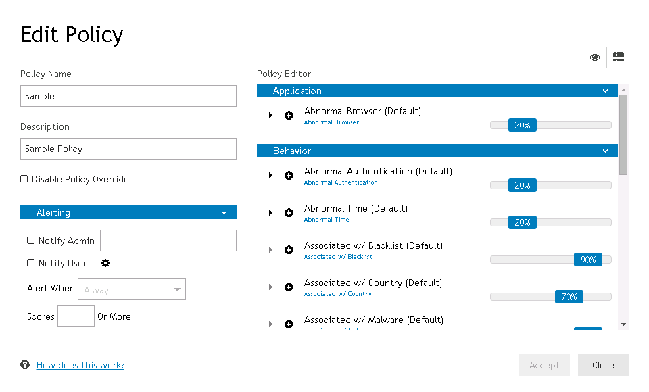Click plus icon beside Abnormal Browser
The width and height of the screenshot is (649, 392).
[289, 116]
